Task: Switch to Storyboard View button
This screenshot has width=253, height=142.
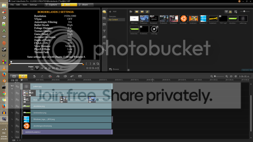Action: click(14, 76)
